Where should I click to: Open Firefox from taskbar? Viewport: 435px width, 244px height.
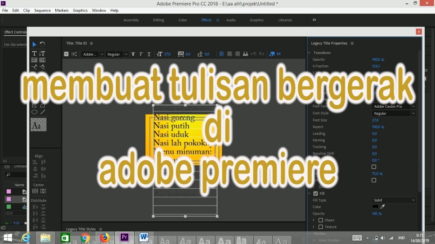coord(105,238)
